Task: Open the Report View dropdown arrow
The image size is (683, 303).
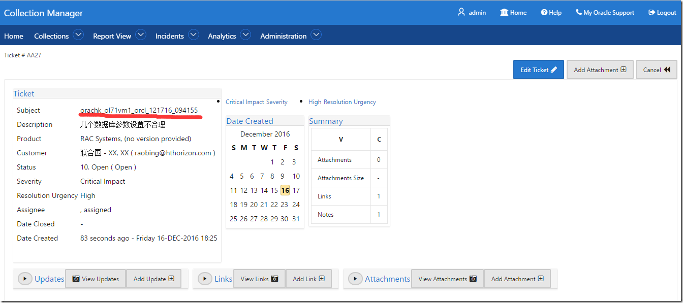Action: [140, 35]
